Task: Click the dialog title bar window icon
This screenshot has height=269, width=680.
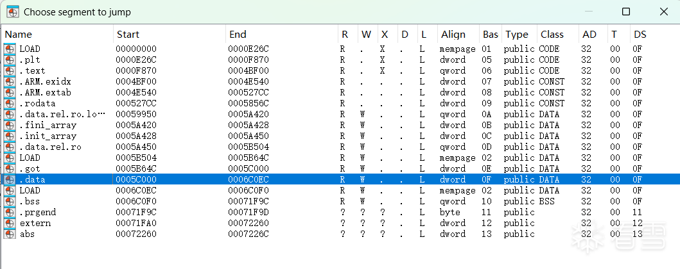Action: click(x=11, y=12)
